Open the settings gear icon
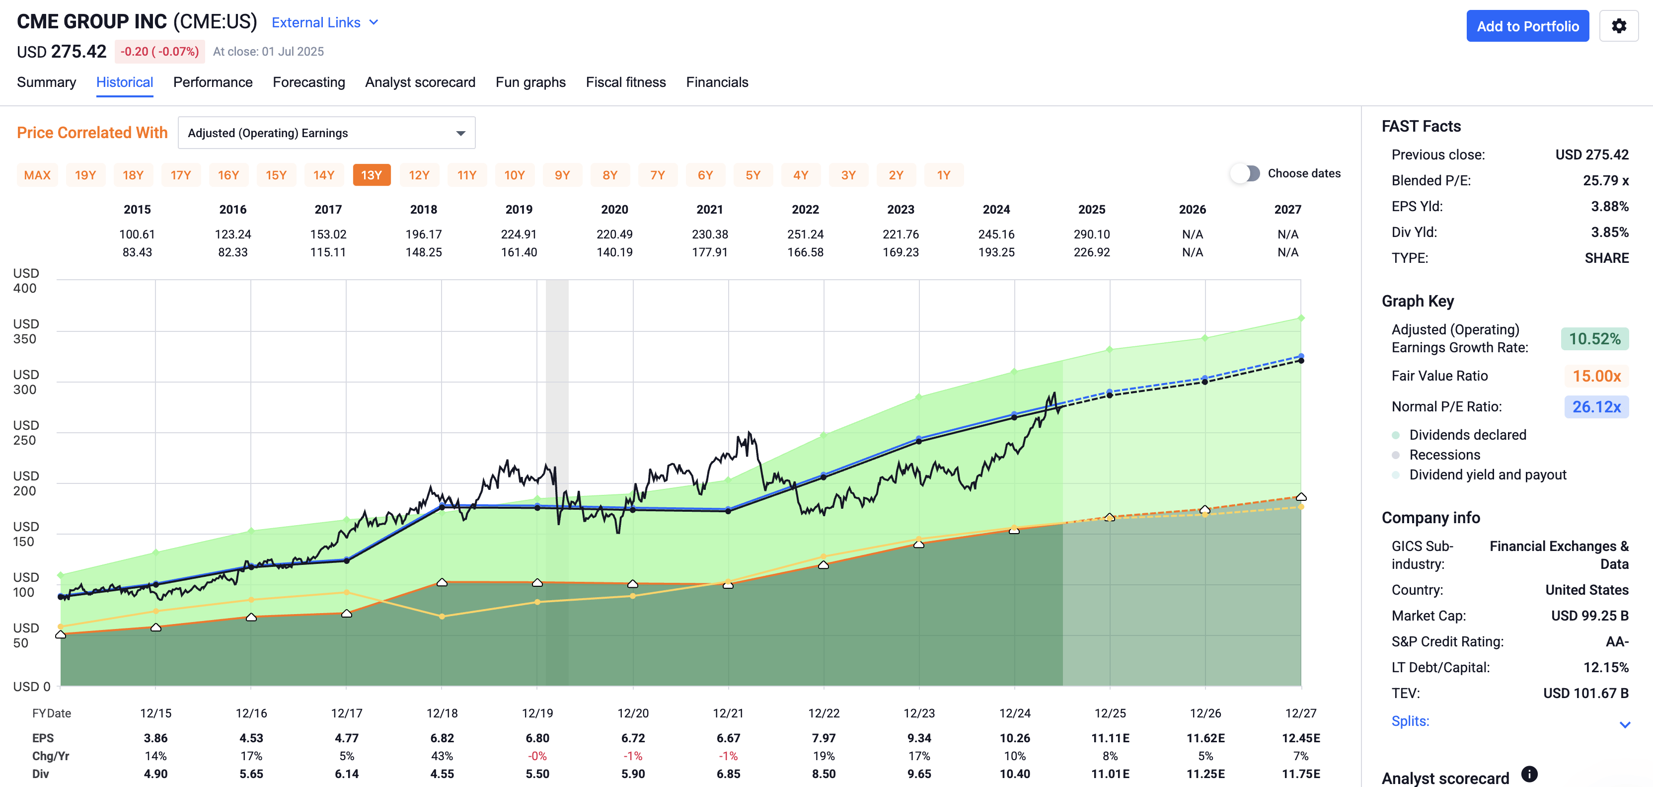Viewport: 1653px width, 787px height. coord(1618,26)
